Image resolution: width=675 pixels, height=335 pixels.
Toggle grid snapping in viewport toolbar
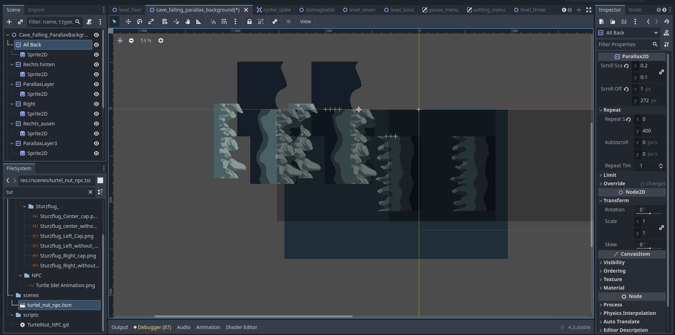[224, 21]
